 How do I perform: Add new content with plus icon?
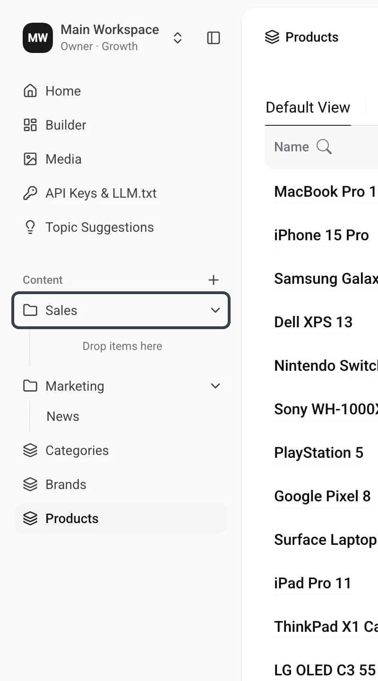click(214, 280)
